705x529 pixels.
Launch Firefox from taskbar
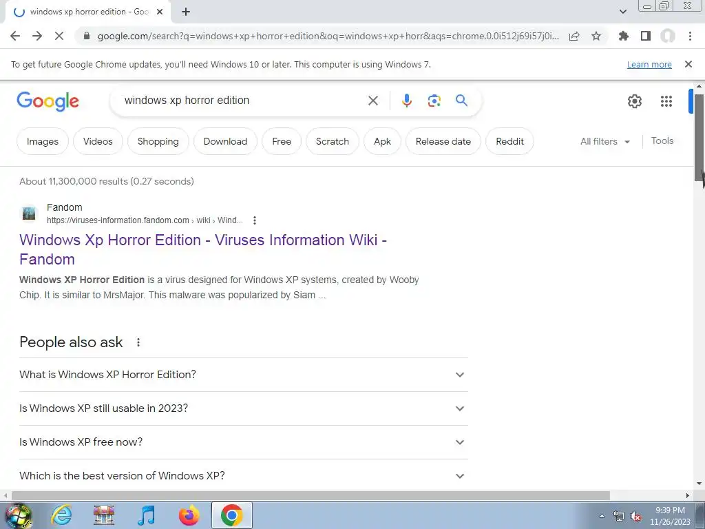pos(189,515)
